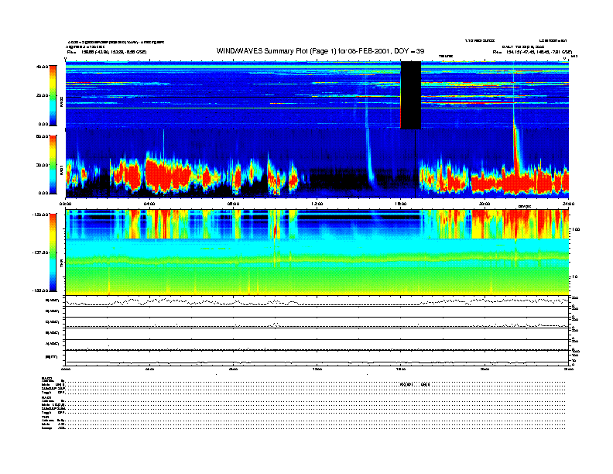Click the 10 label on TNR right axis

(x=576, y=276)
